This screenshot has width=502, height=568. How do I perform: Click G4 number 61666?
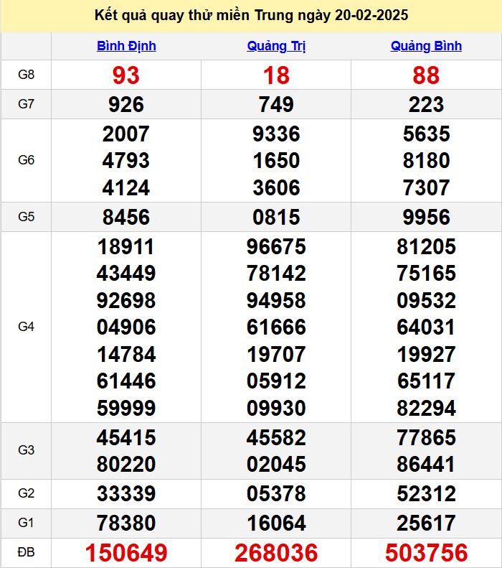(x=276, y=327)
